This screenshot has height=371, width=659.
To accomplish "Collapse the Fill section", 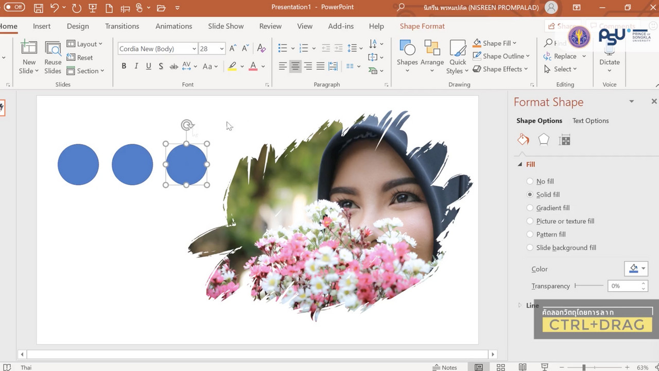I will point(519,164).
